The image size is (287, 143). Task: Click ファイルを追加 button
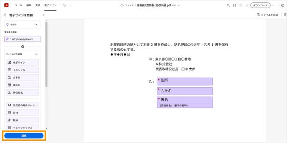[267, 15]
